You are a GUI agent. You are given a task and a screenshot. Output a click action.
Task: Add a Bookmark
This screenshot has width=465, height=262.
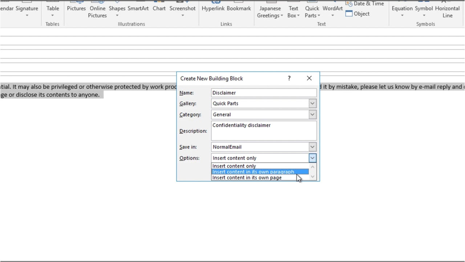(x=238, y=8)
